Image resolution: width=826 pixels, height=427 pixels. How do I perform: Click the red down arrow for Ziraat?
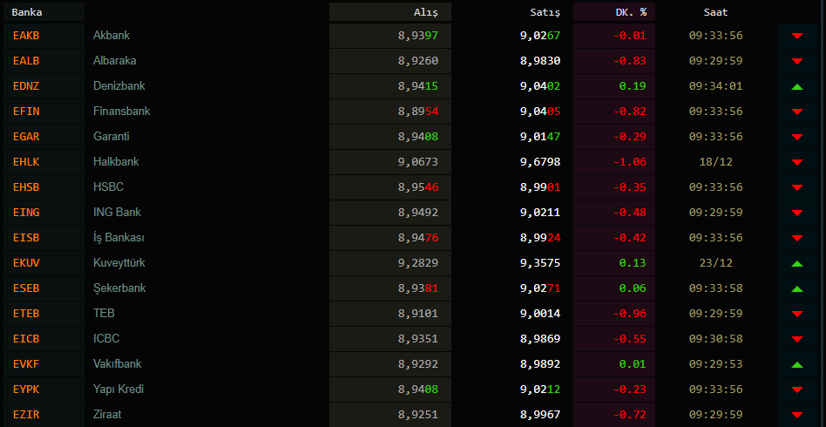click(x=796, y=415)
